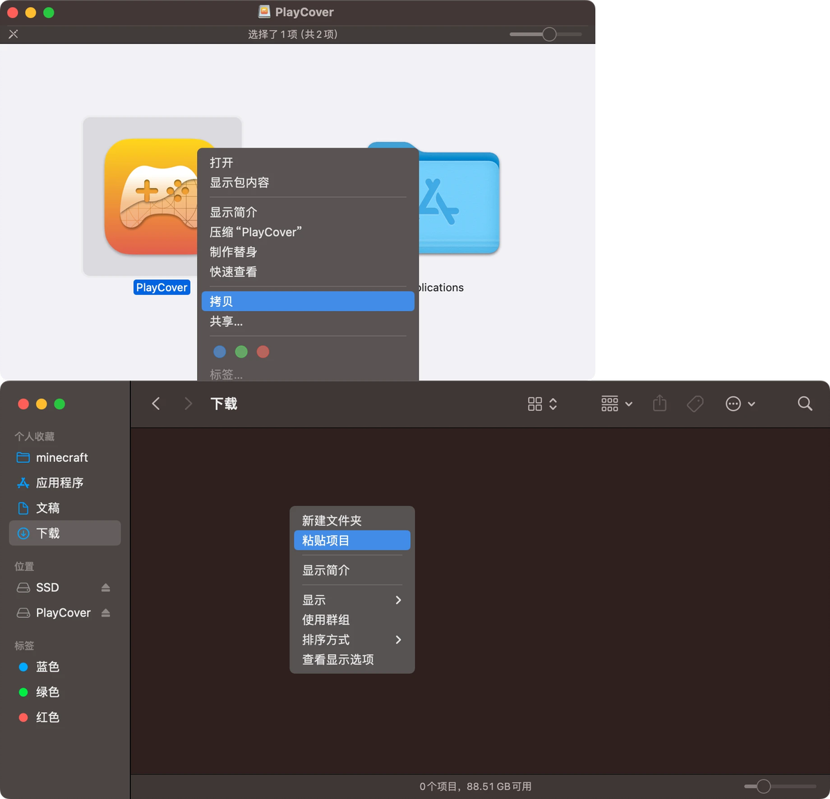
Task: Click 粘贴项目 to paste the item
Action: click(352, 540)
